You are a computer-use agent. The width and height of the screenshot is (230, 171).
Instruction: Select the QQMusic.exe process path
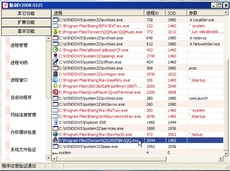click(x=101, y=32)
